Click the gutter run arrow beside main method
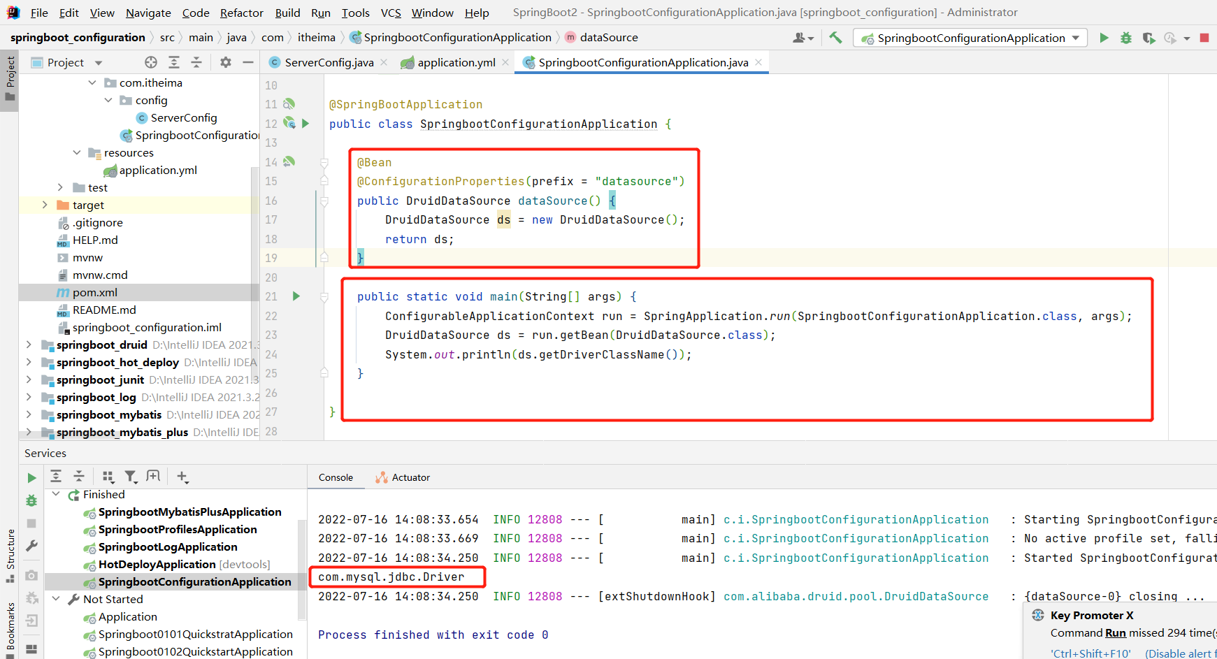1217x659 pixels. [x=296, y=296]
